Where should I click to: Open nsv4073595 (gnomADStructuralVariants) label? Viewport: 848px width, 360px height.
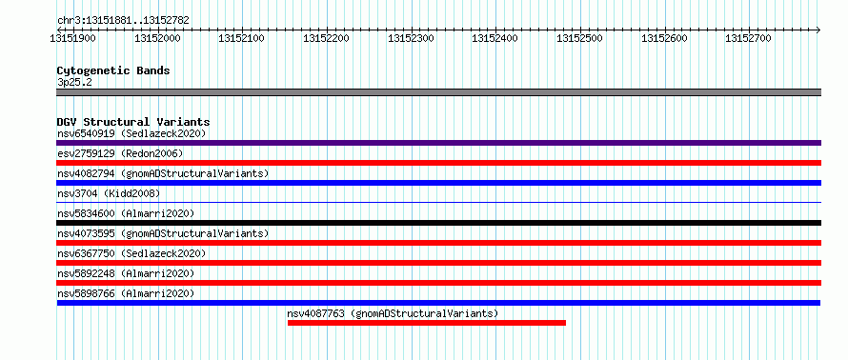(x=163, y=233)
